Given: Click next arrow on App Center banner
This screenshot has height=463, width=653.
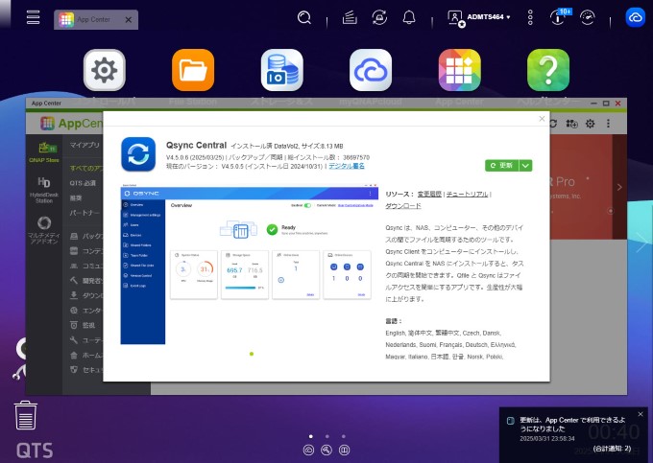Looking at the screenshot, I should tap(619, 187).
